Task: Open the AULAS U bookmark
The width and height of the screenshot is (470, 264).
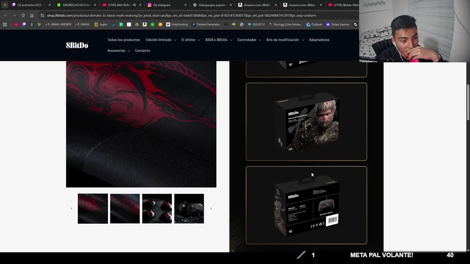Action: (x=256, y=25)
